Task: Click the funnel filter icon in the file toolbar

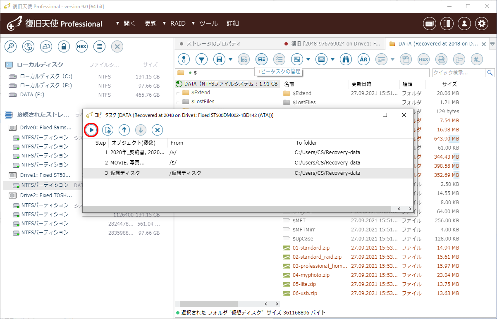Action: tap(201, 60)
